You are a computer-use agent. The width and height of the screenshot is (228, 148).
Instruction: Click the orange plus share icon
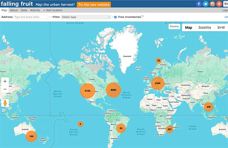point(219,4)
